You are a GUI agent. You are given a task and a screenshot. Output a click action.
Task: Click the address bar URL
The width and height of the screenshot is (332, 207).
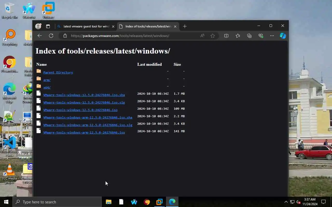120,36
